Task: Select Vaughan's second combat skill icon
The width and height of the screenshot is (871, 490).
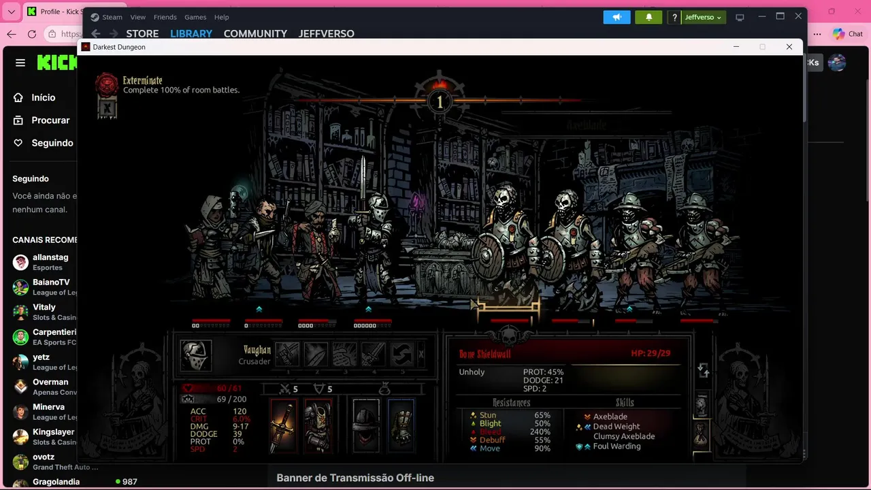Action: point(316,355)
